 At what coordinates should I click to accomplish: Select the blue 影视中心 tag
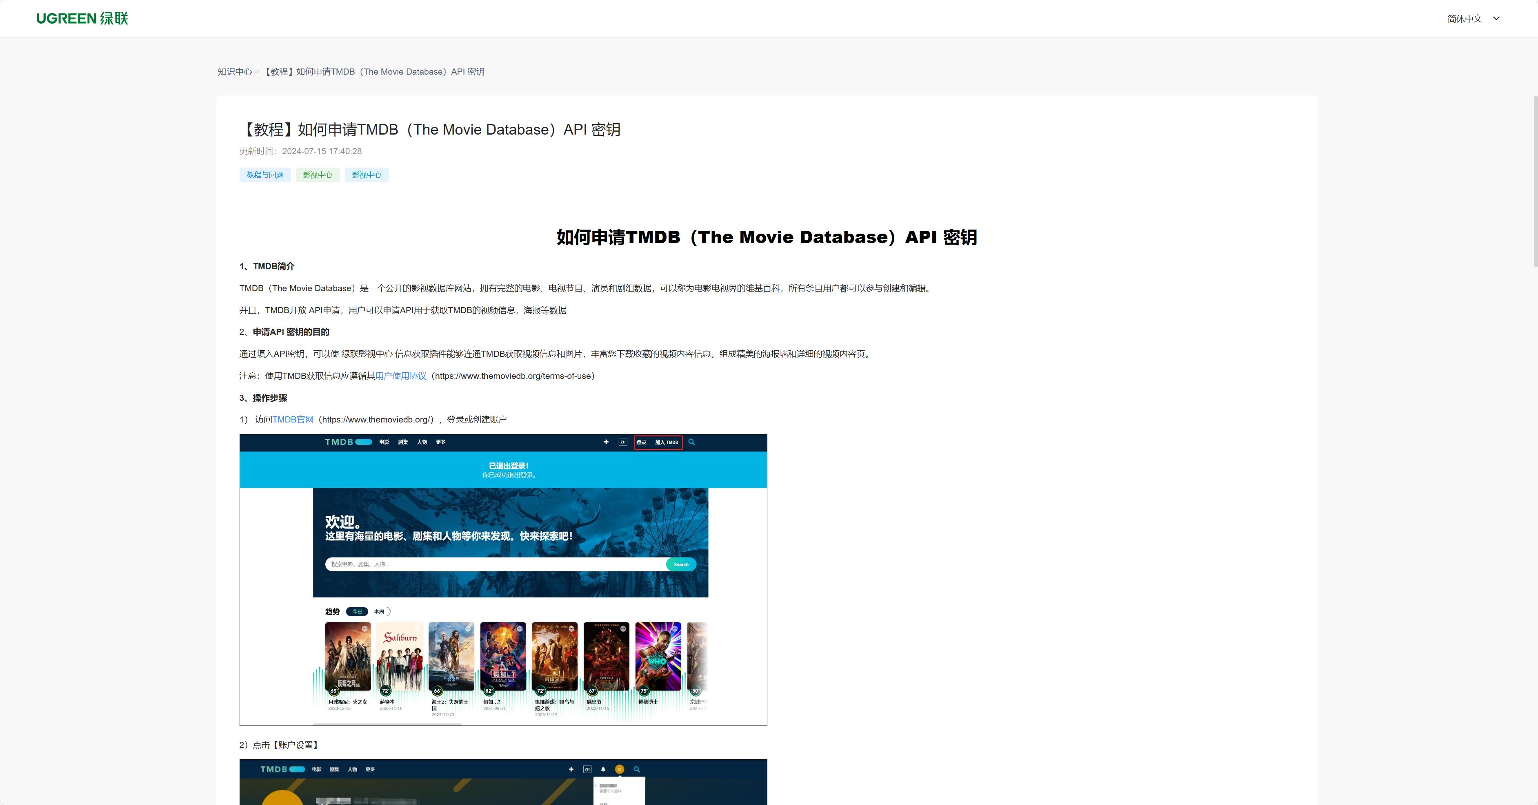point(367,175)
